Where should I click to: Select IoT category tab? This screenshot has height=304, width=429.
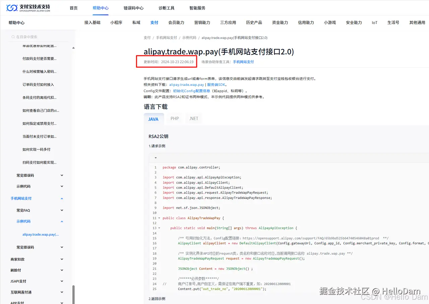pyautogui.click(x=375, y=22)
